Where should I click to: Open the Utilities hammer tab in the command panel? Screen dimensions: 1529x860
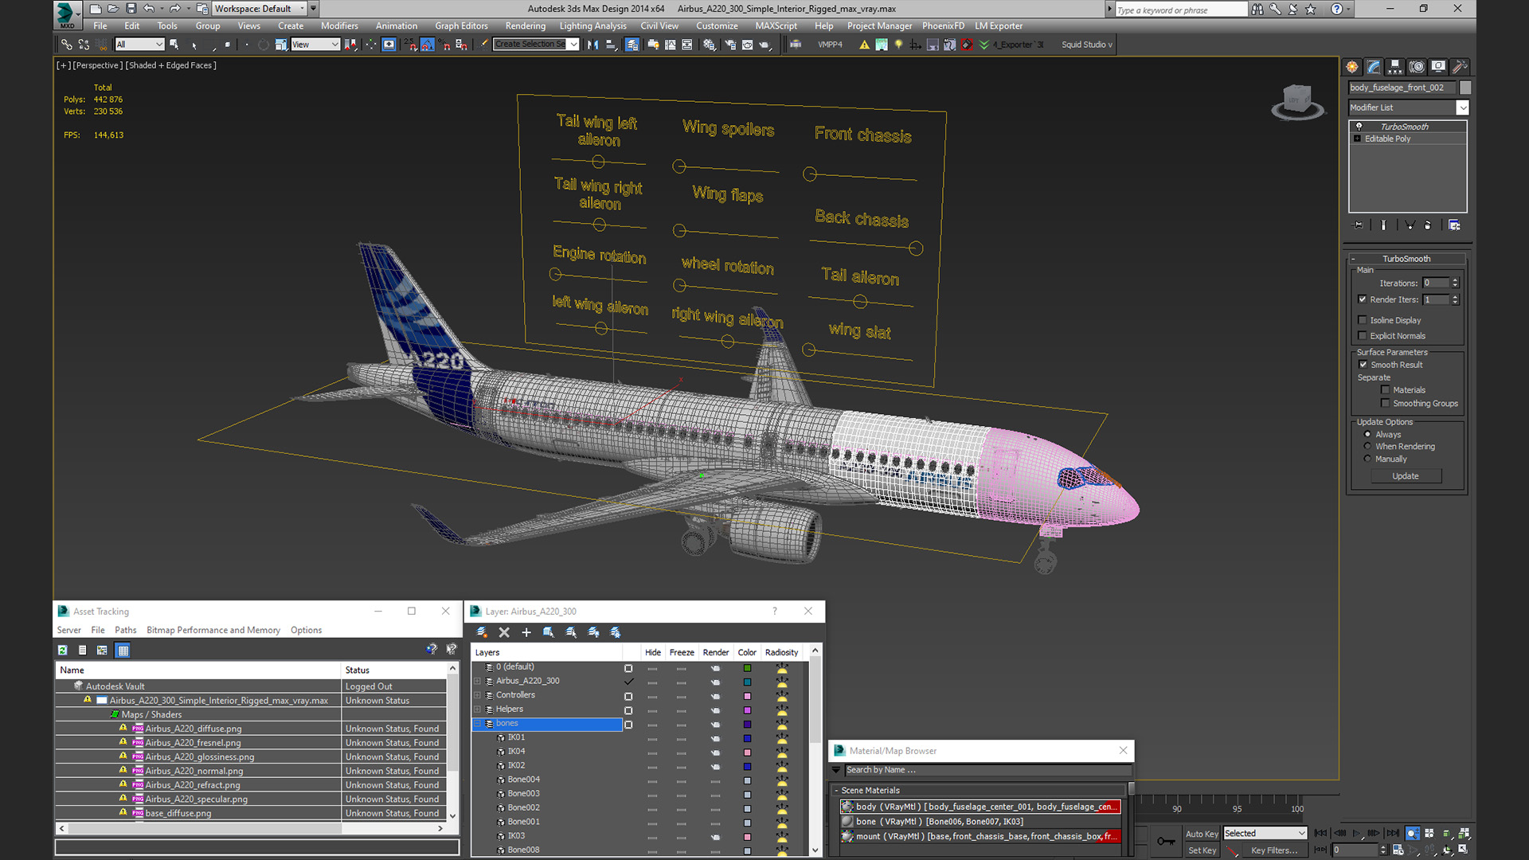coord(1460,67)
